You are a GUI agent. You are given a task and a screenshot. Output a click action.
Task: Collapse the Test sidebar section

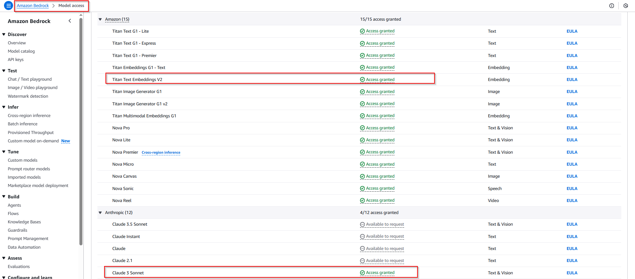click(x=4, y=71)
